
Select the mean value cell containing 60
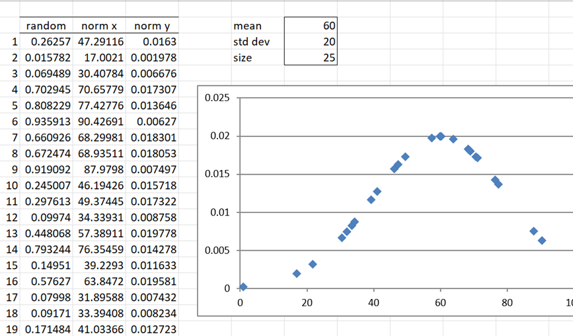[x=311, y=26]
